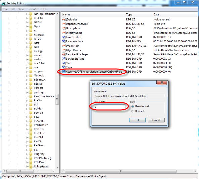The width and height of the screenshot is (199, 179).
Task: Click the Value data input field
Action: pos(109,107)
